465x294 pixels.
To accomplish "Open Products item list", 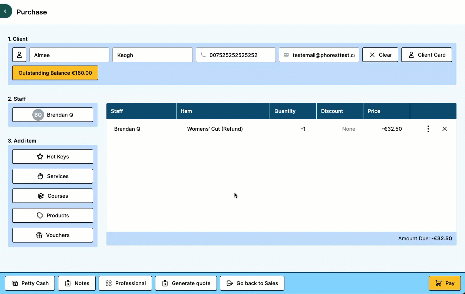I will 53,216.
